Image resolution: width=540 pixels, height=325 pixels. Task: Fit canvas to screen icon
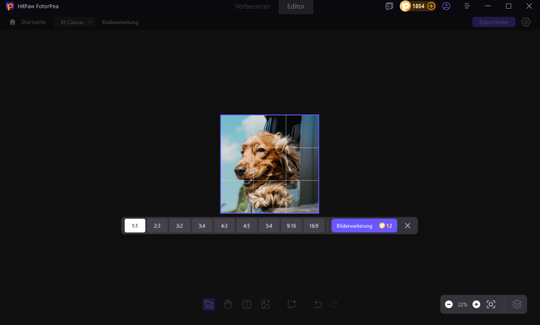[x=491, y=304]
